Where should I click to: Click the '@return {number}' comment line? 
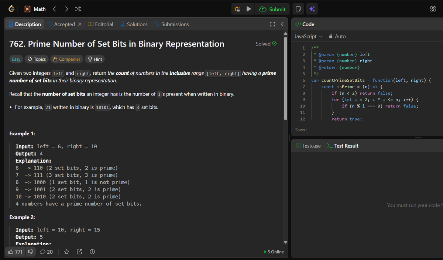coord(339,67)
